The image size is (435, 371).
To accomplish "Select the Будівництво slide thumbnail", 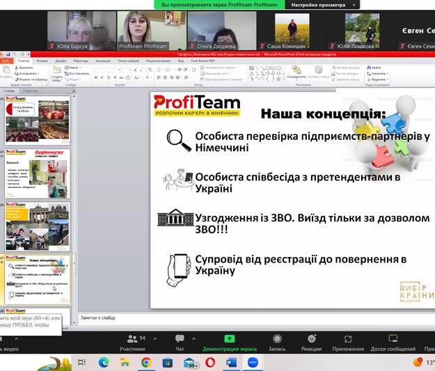I will coord(37,174).
